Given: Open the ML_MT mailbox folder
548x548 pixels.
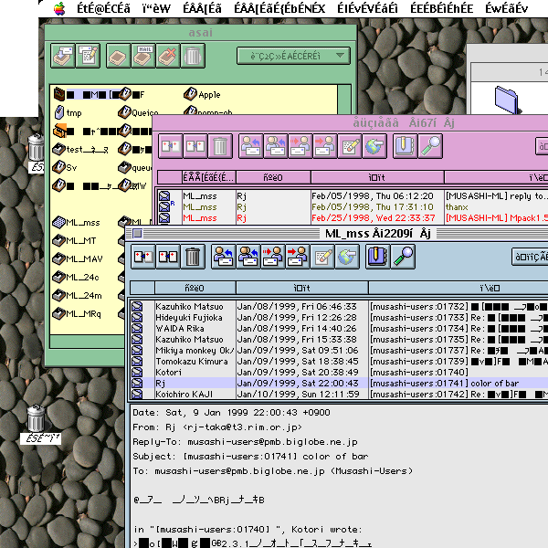Looking at the screenshot, I should point(81,239).
